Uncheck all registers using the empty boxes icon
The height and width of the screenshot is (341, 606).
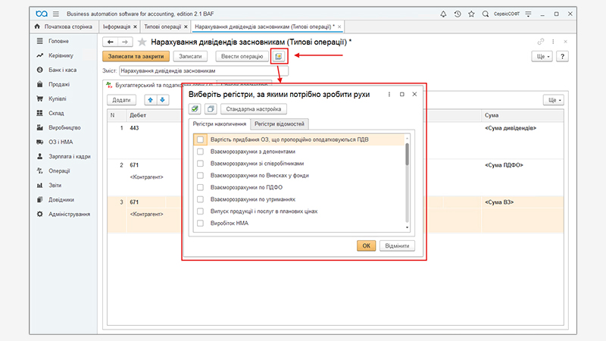click(210, 109)
